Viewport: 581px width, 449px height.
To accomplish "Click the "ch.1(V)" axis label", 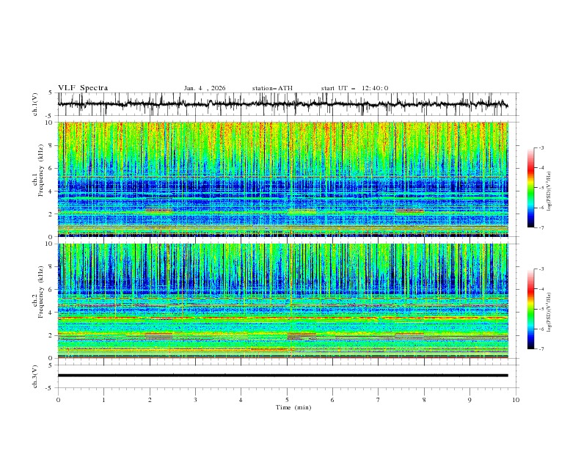I will (x=35, y=104).
